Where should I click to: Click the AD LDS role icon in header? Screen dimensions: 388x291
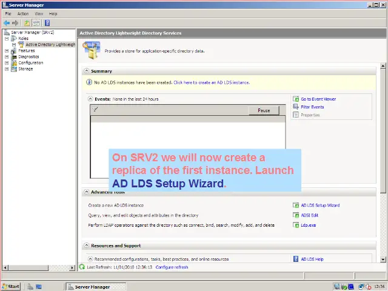(92, 50)
